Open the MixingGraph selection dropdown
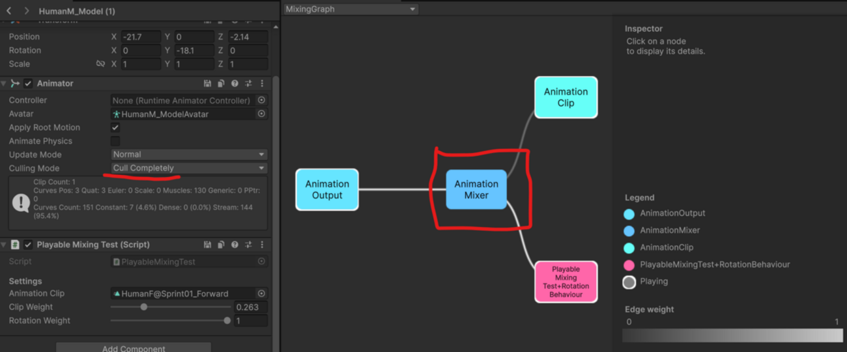Viewport: 847px width, 352px height. tap(351, 9)
